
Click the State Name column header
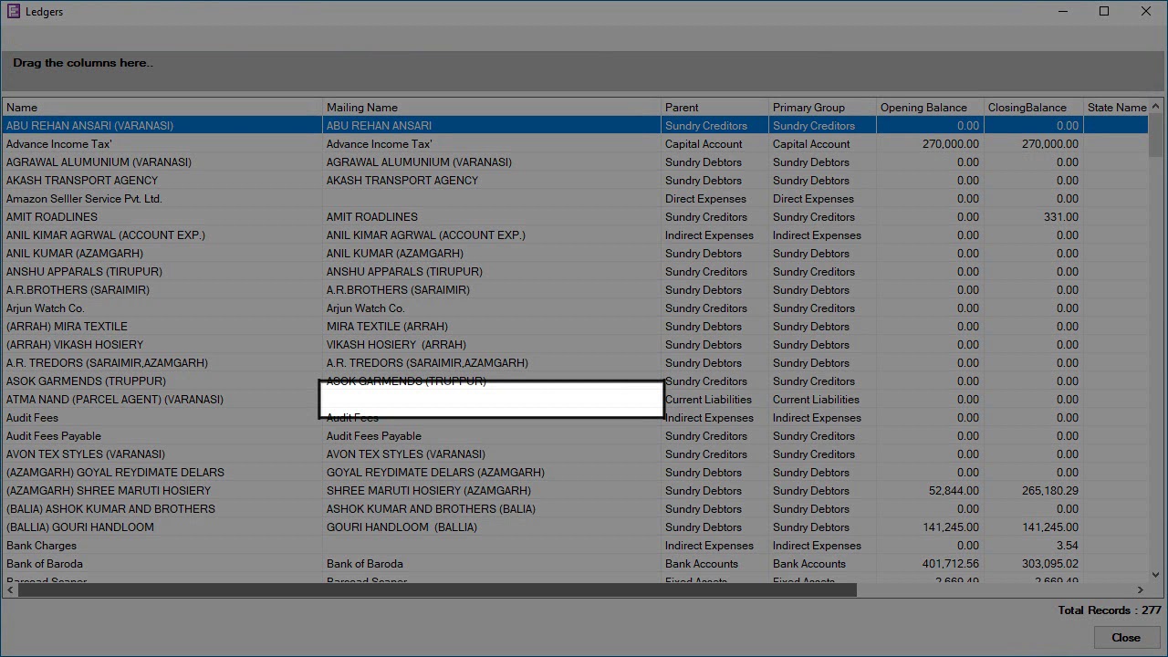point(1116,107)
